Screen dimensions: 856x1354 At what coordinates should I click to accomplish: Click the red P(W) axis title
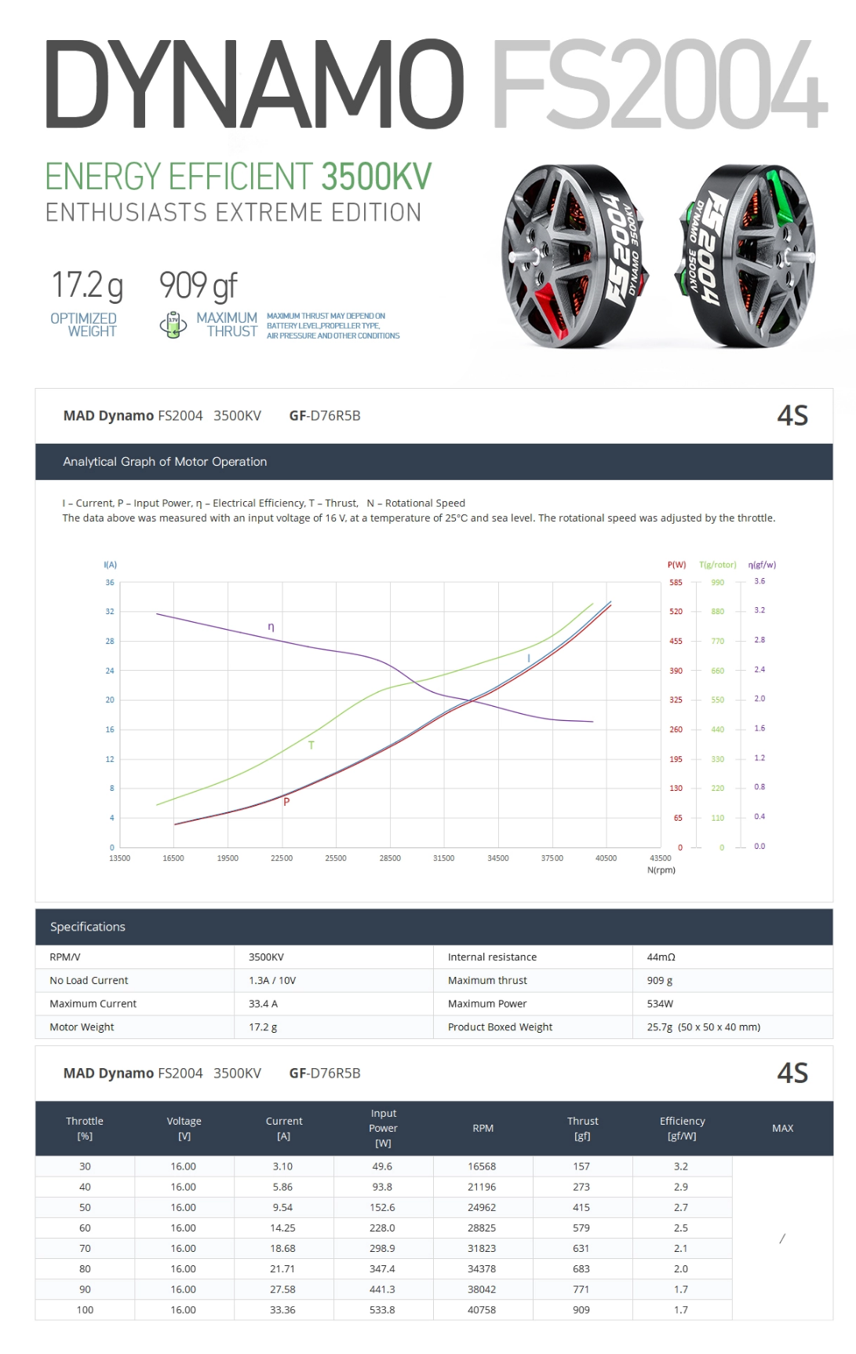click(x=676, y=565)
